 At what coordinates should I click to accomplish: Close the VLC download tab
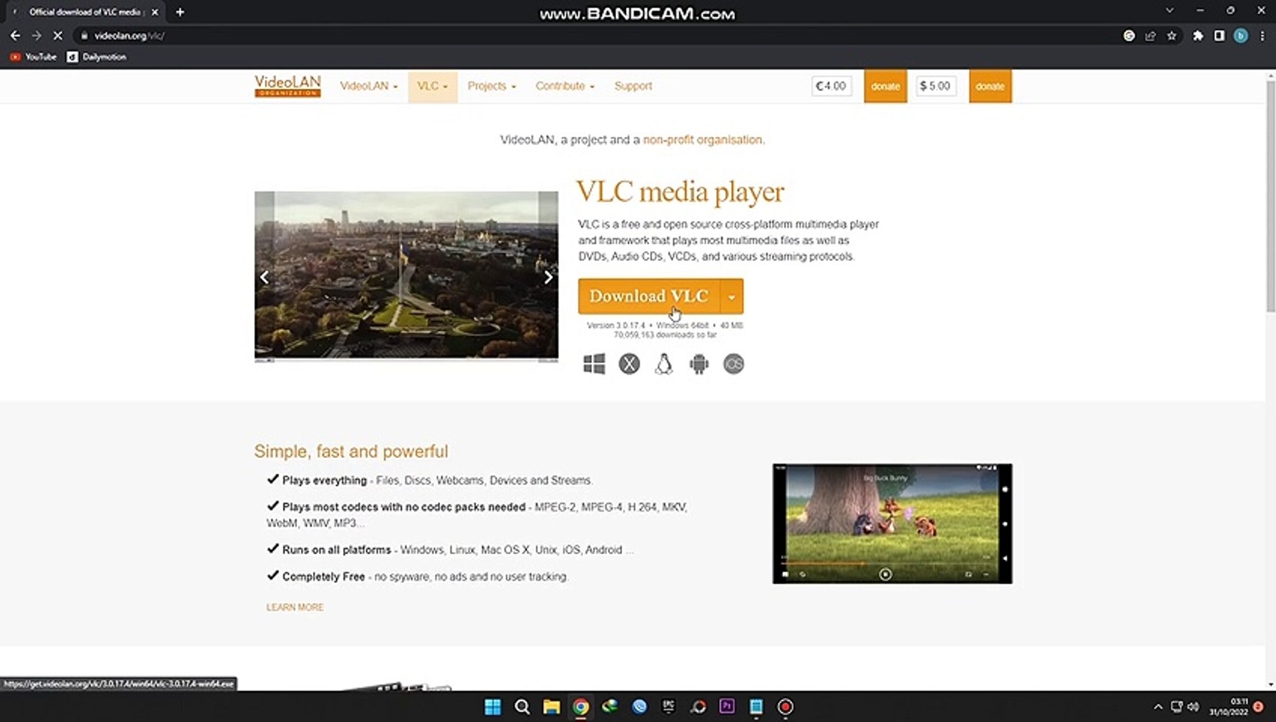(154, 11)
